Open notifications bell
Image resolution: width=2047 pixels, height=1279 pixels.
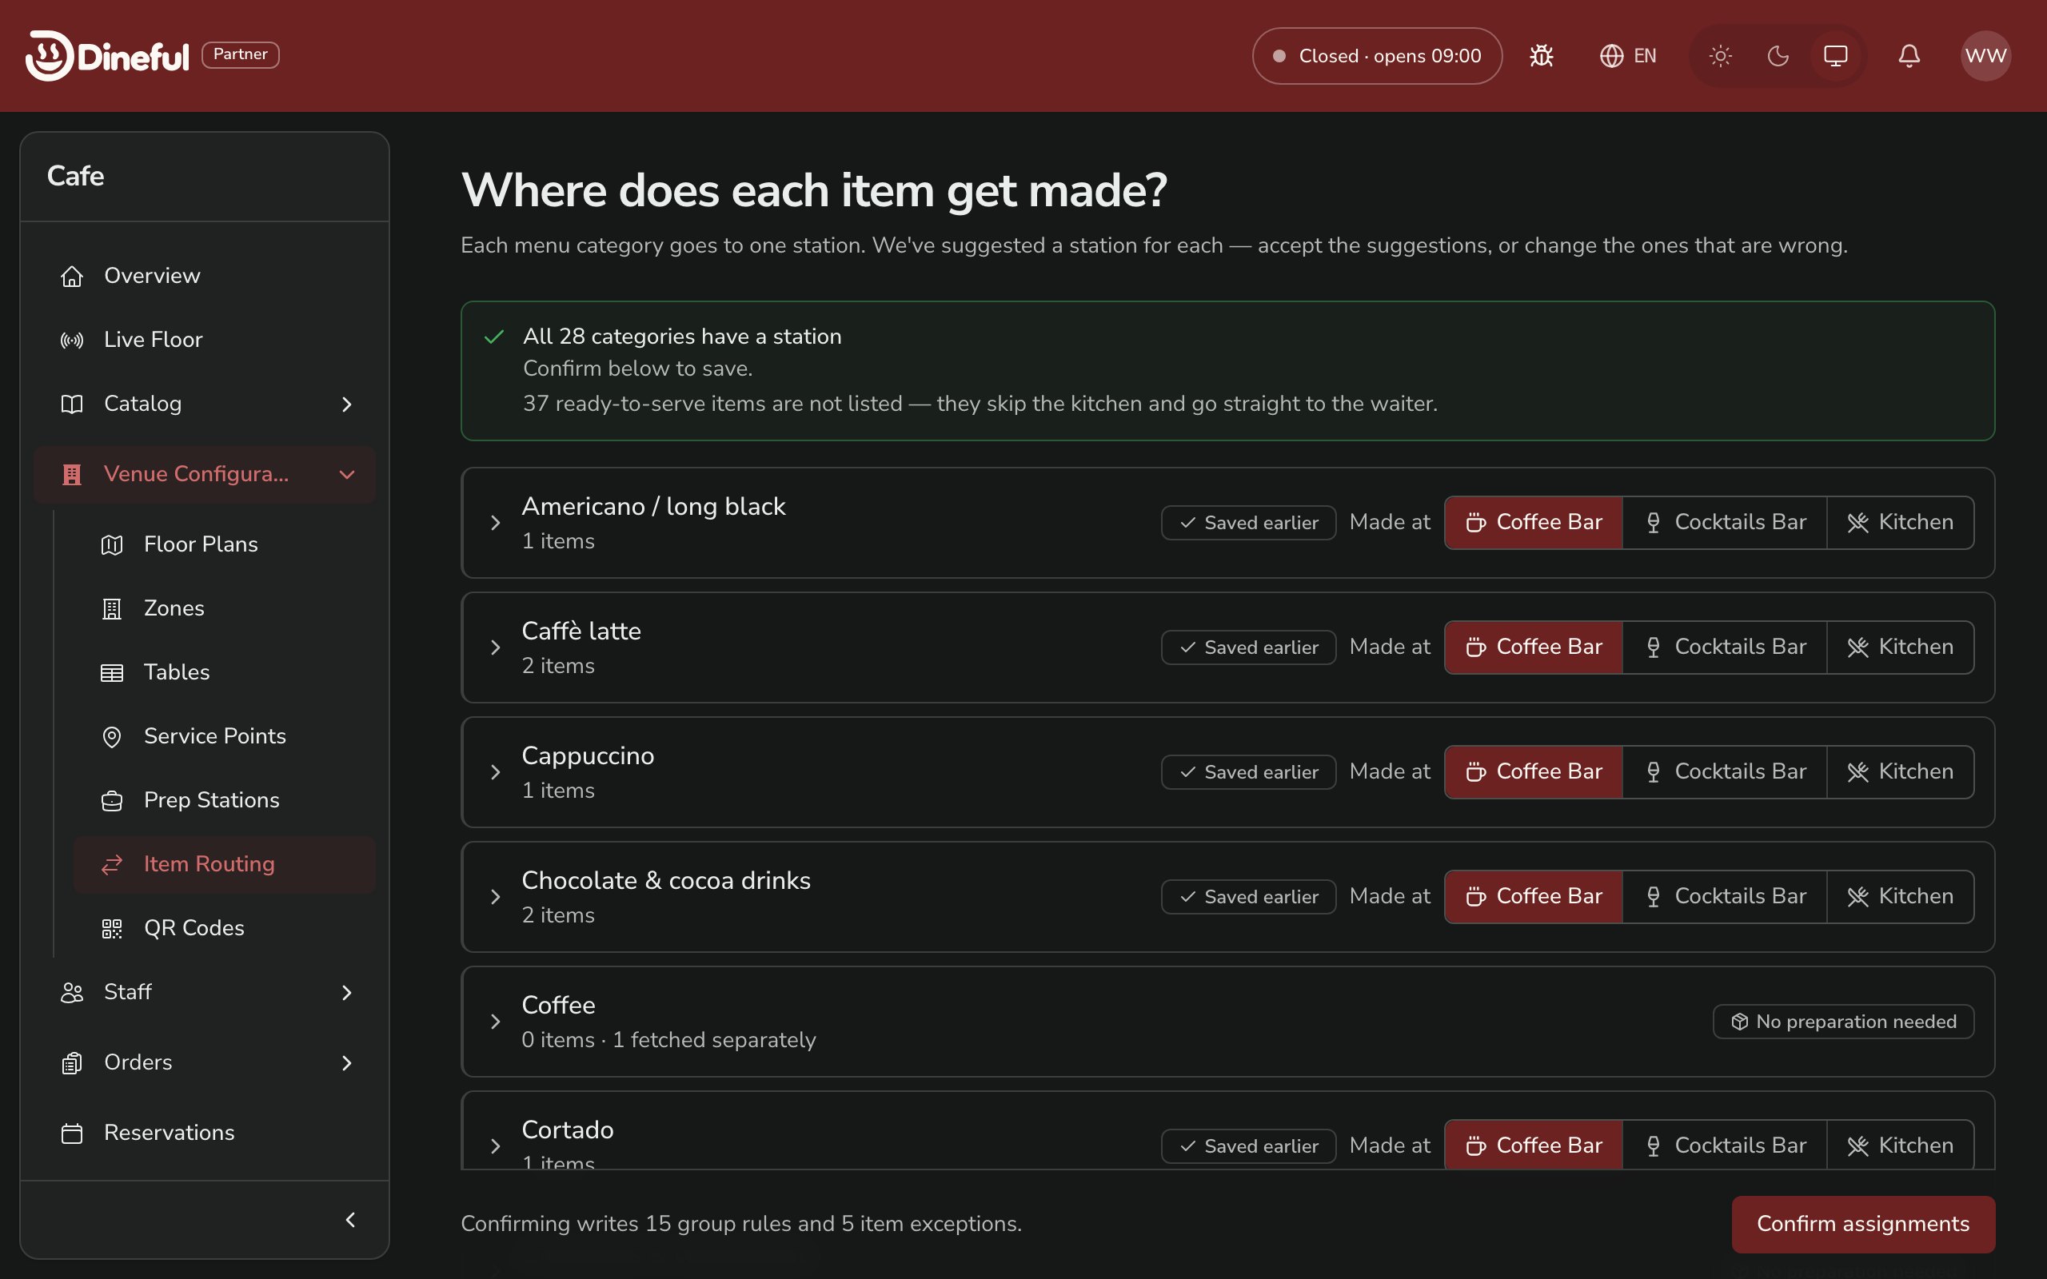click(x=1909, y=56)
